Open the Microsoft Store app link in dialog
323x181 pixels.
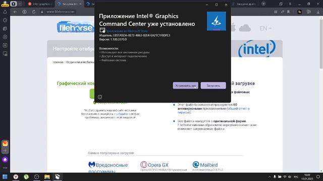pos(127,31)
